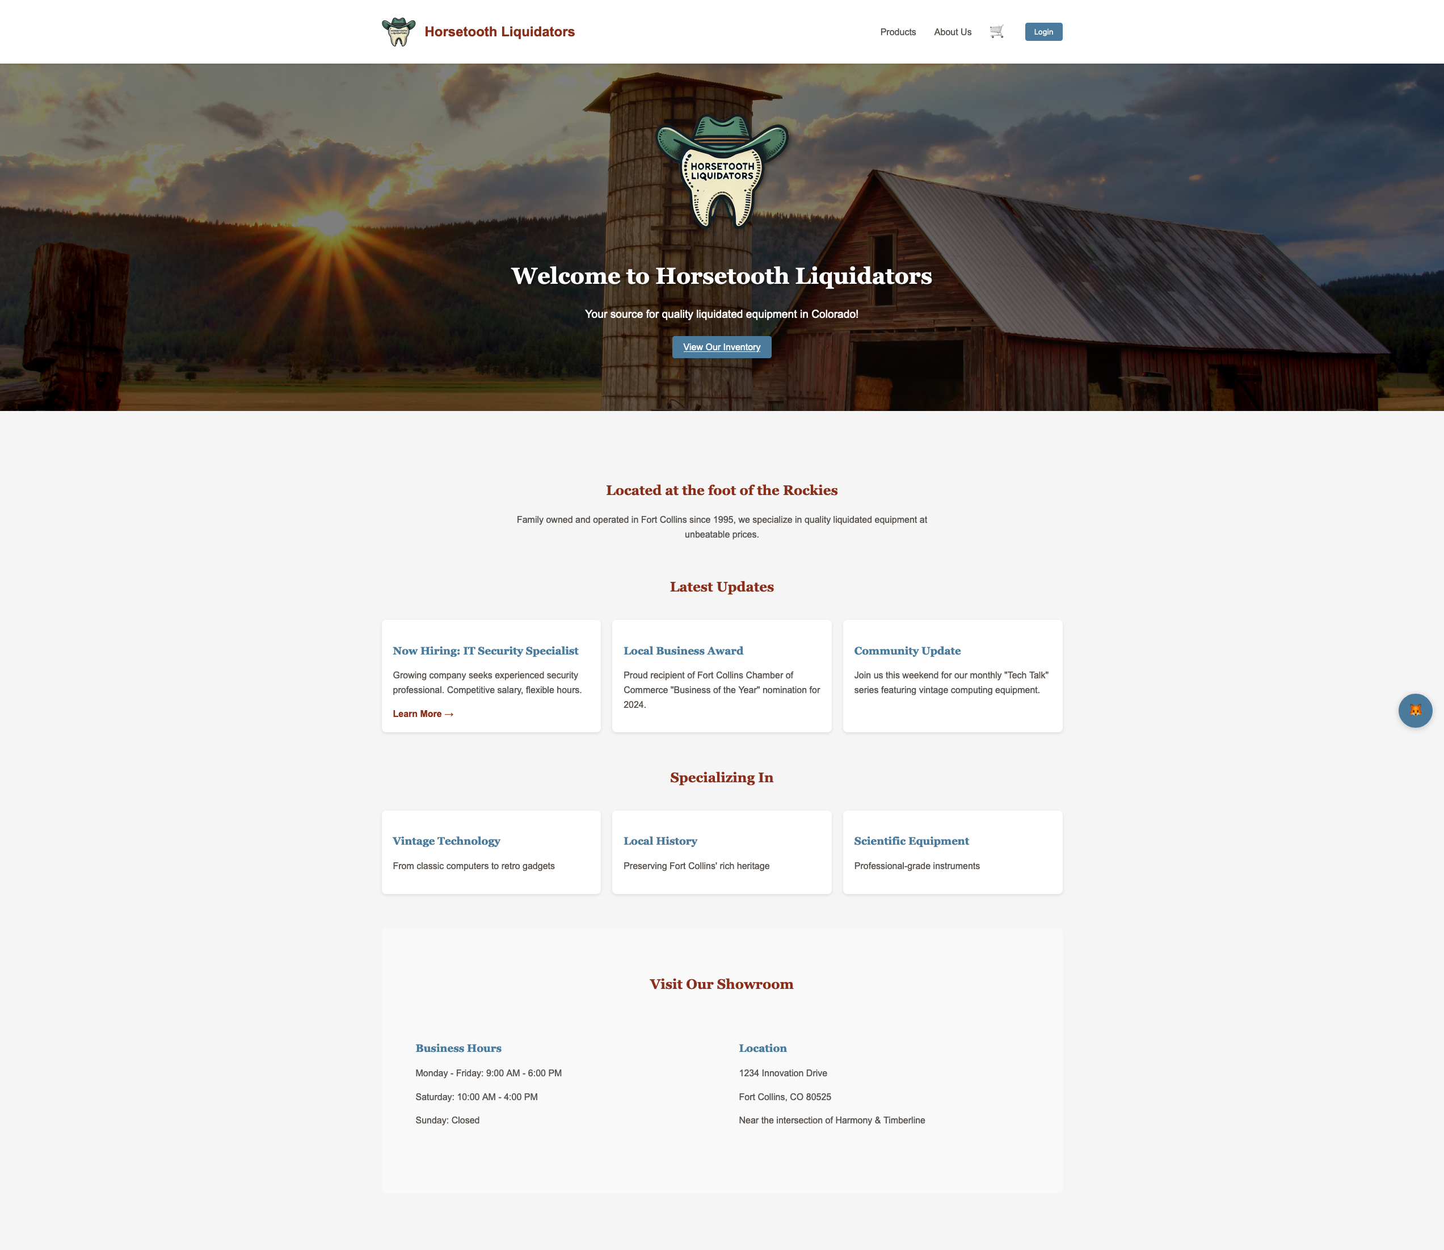This screenshot has width=1444, height=1250.
Task: Click the View Our Inventory button
Action: [722, 346]
